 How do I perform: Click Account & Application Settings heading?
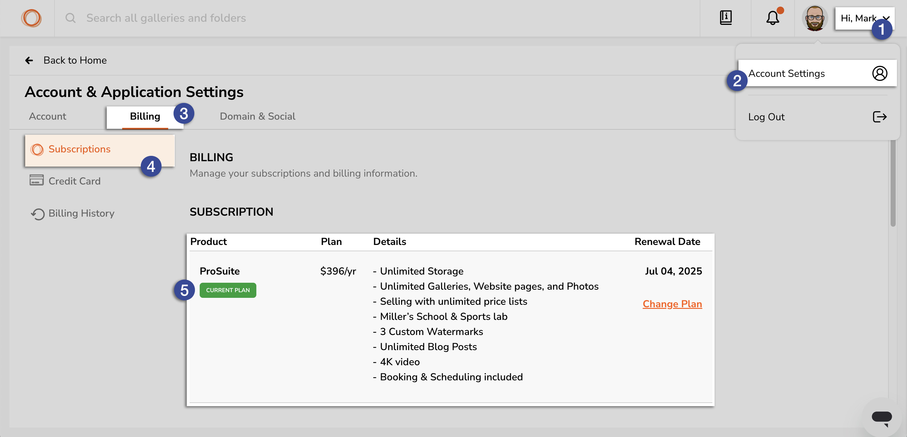pyautogui.click(x=134, y=92)
